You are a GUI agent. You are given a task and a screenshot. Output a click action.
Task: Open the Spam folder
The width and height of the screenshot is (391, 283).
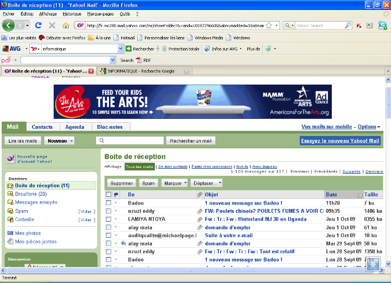(22, 211)
